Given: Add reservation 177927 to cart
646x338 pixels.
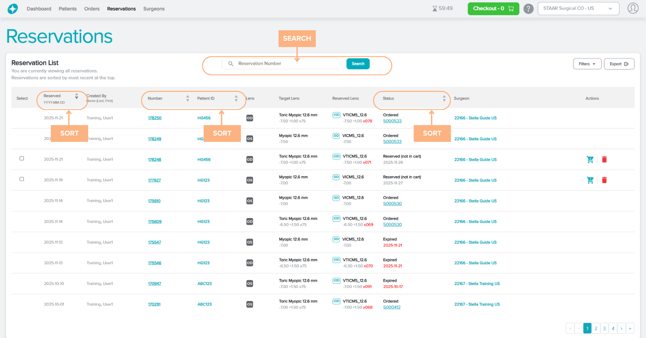Looking at the screenshot, I should (590, 180).
